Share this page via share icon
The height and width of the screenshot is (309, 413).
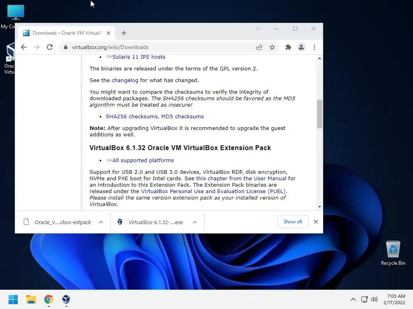pos(259,47)
